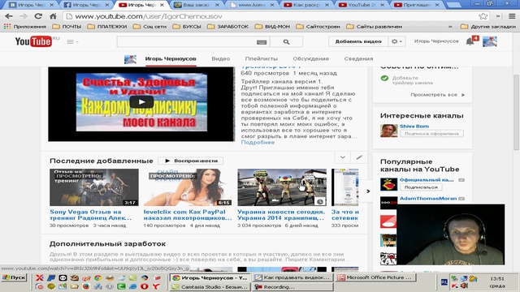Click the YouTube logo
This screenshot has height=292, width=520.
click(33, 41)
